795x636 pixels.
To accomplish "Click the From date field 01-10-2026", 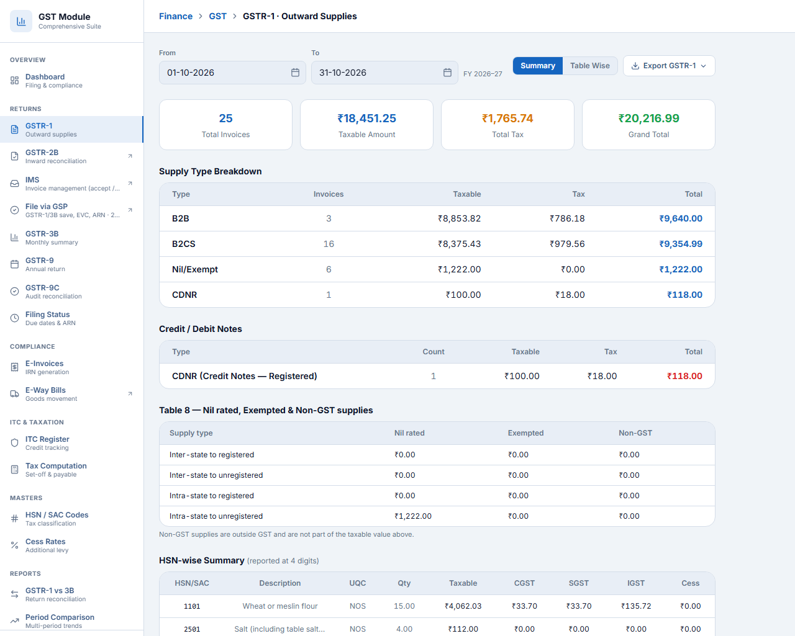I will click(x=232, y=73).
